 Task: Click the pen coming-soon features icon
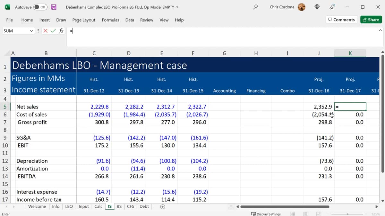pos(332,7)
